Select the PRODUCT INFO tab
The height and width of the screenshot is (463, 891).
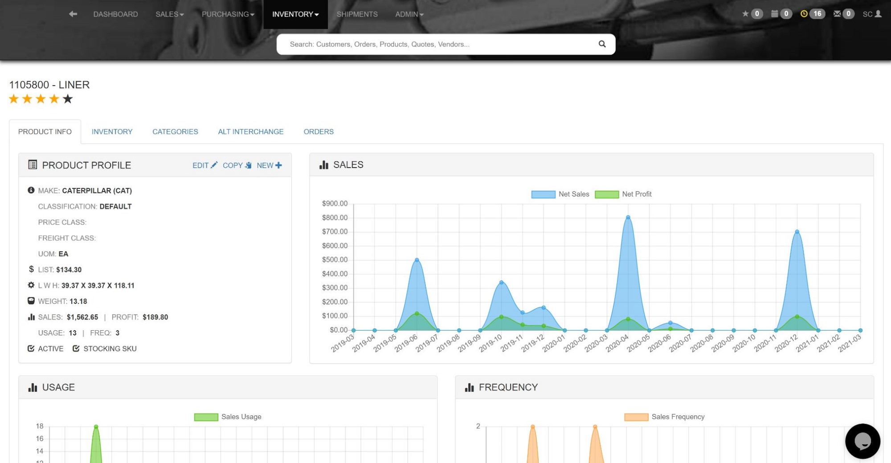click(45, 131)
